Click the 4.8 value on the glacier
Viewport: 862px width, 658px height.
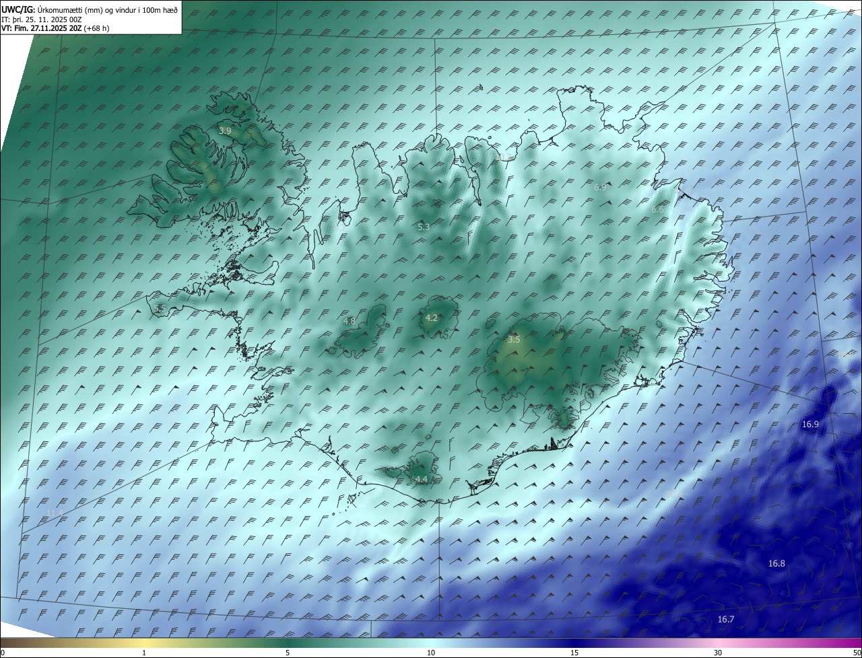point(349,321)
